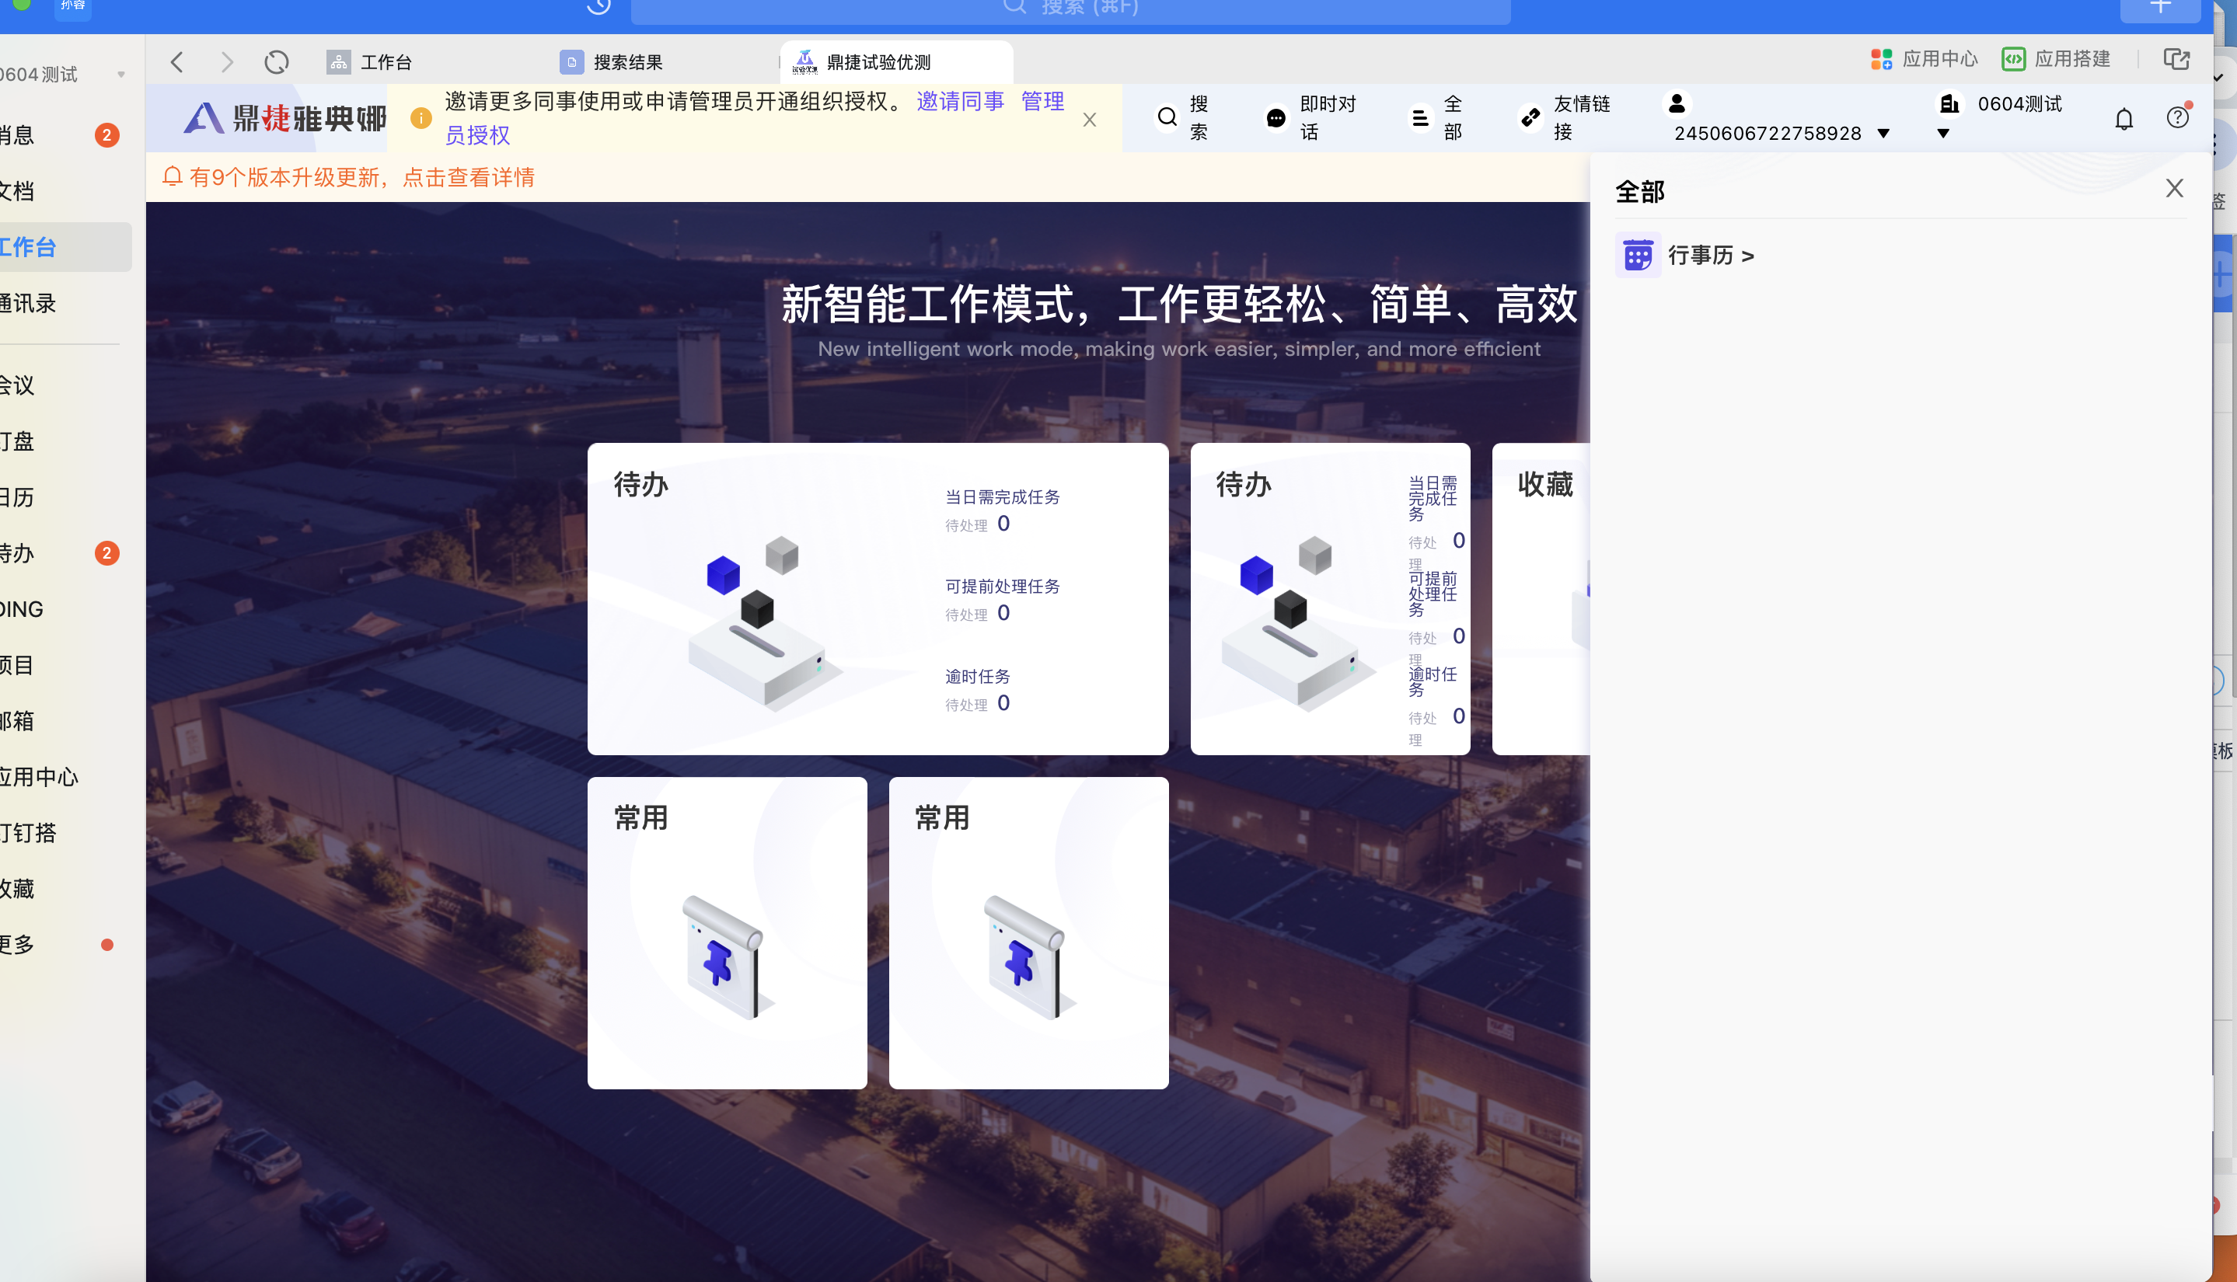View the 9 version upgrade details notice
The image size is (2237, 1282).
(x=349, y=177)
